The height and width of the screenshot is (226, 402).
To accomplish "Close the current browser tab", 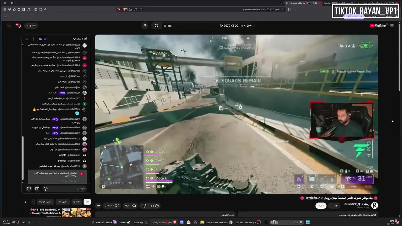I will 286,3.
